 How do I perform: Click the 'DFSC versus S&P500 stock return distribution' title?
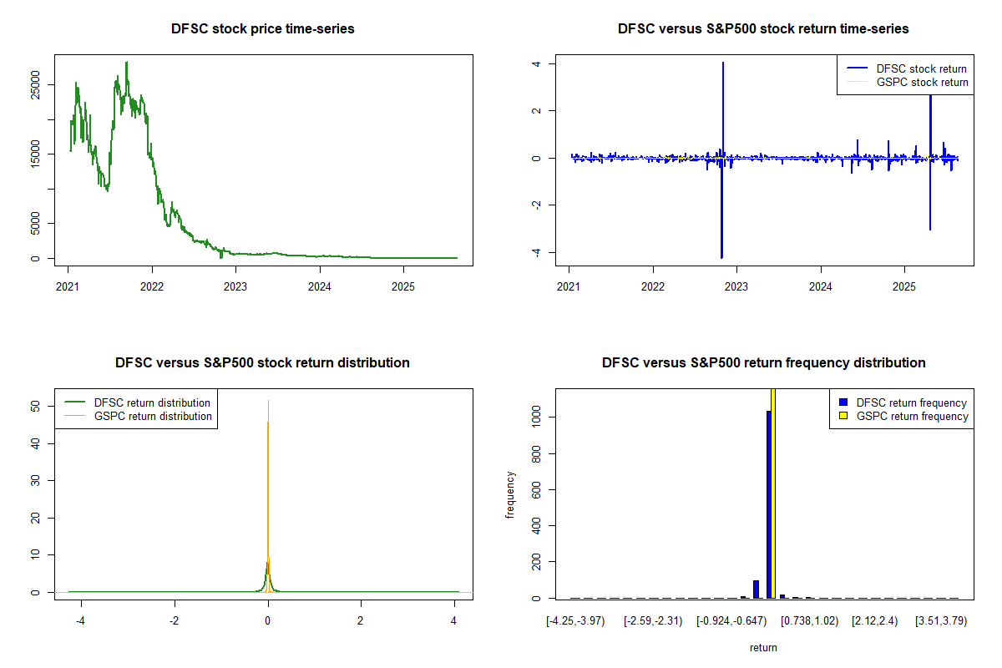263,363
